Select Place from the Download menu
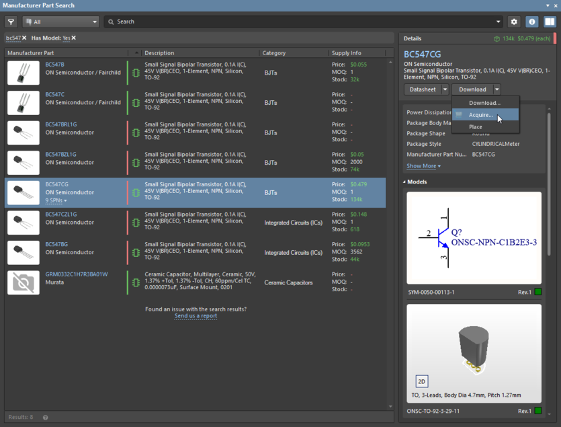Viewport: 561px width, 427px height. pos(475,126)
